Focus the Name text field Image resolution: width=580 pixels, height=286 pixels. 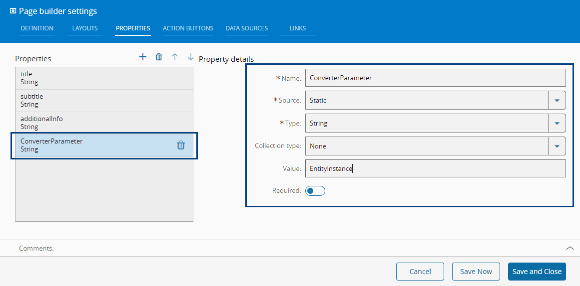(x=435, y=78)
